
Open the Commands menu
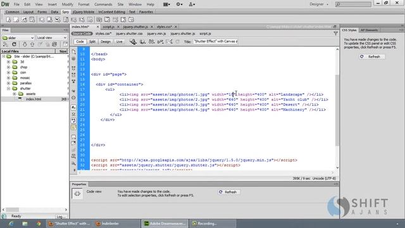tap(103, 4)
